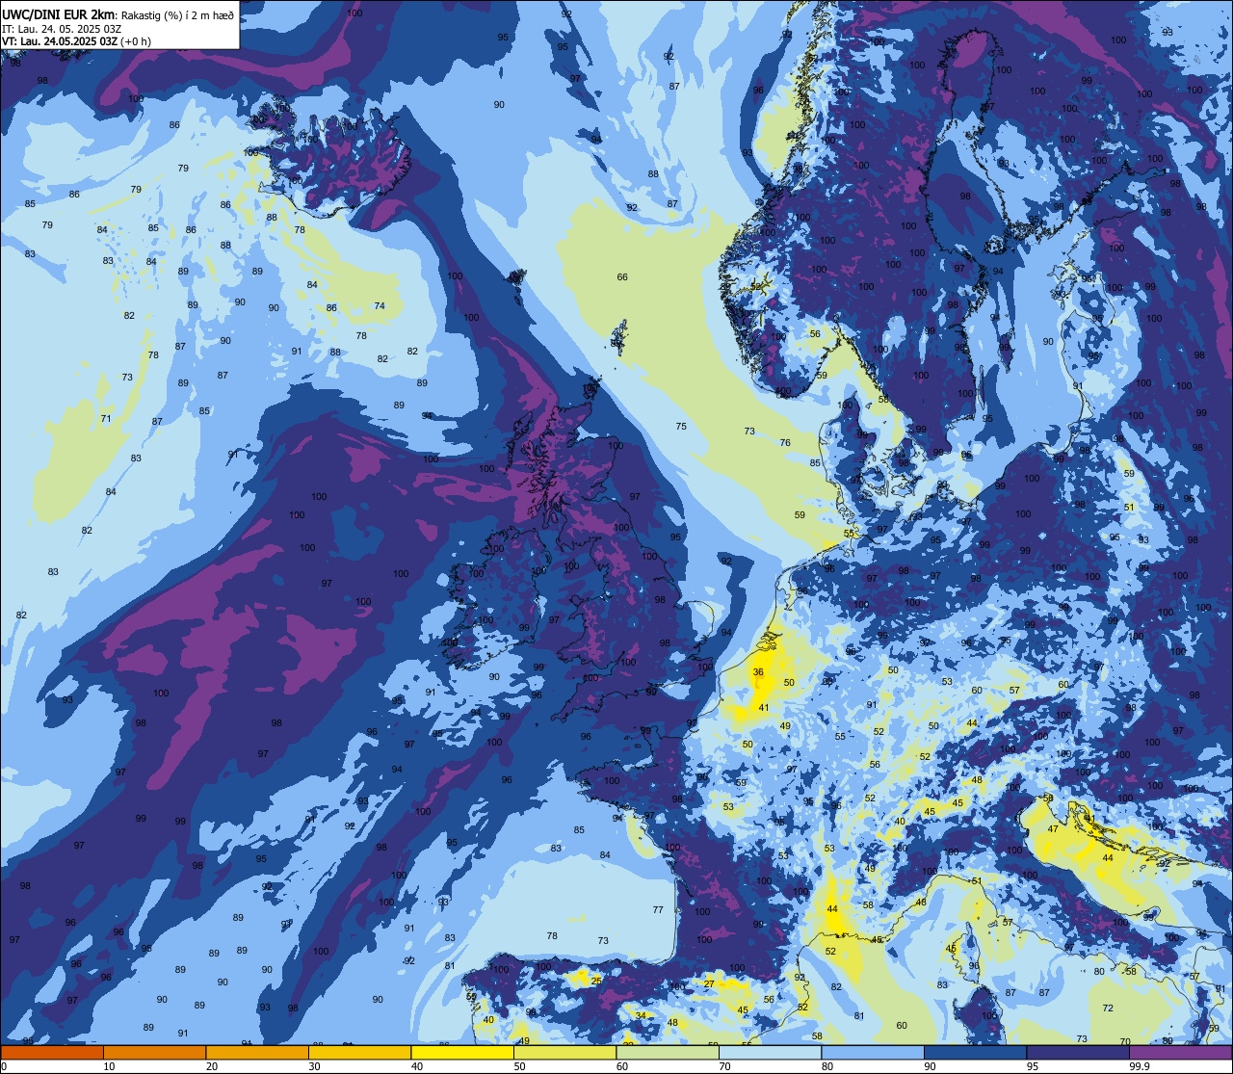
Task: Select the 60–70 light green legend swatch
Action: click(667, 1052)
